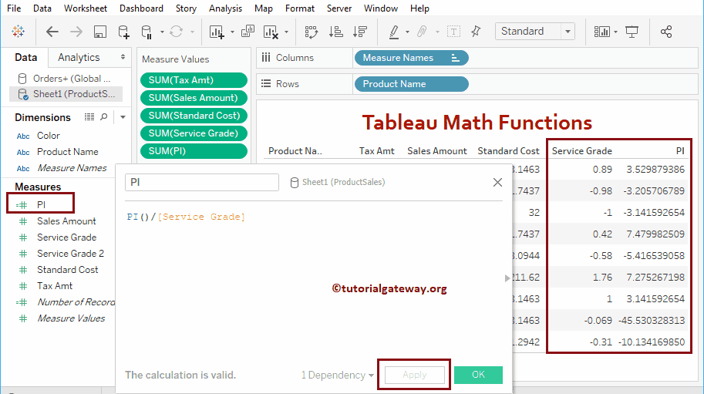Expand the function list arrow in calculation editor
704x394 pixels.
[x=507, y=278]
